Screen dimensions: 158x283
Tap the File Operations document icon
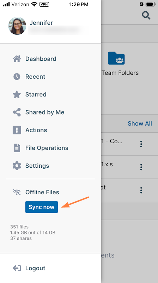tap(17, 148)
